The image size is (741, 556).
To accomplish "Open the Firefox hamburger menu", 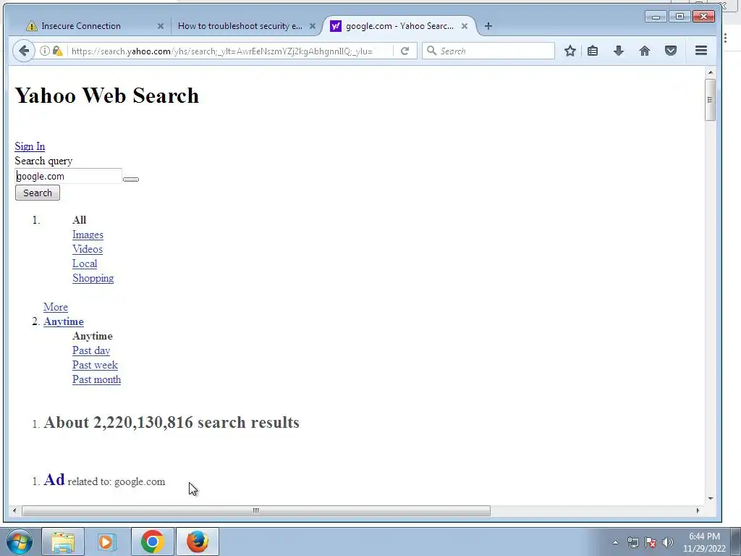I will [x=701, y=51].
